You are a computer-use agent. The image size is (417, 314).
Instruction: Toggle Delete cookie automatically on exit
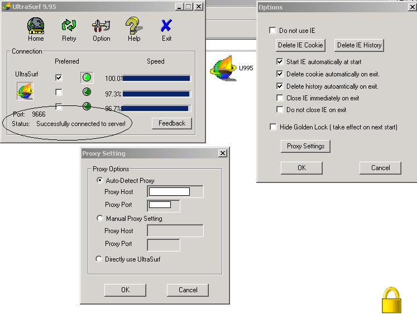coord(280,74)
